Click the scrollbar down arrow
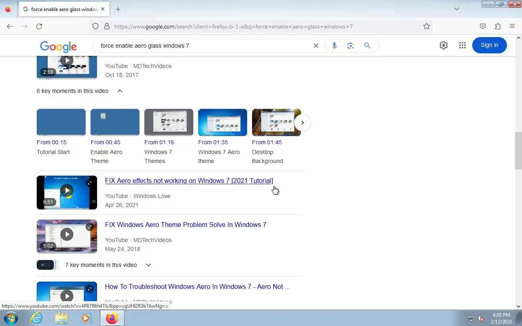The image size is (522, 326). pyautogui.click(x=518, y=306)
